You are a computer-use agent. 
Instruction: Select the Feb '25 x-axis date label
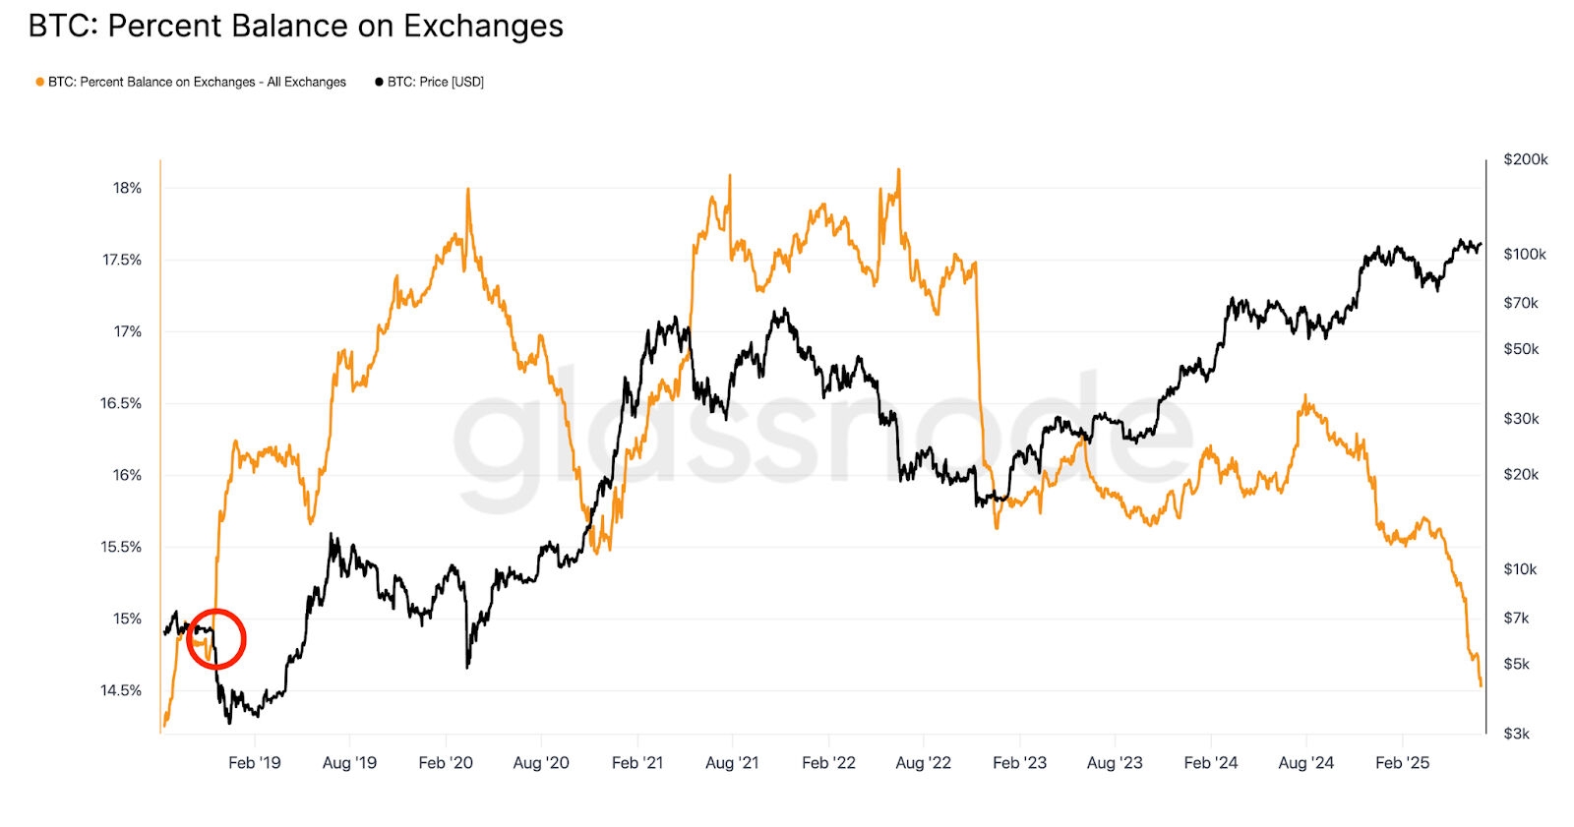(x=1402, y=762)
